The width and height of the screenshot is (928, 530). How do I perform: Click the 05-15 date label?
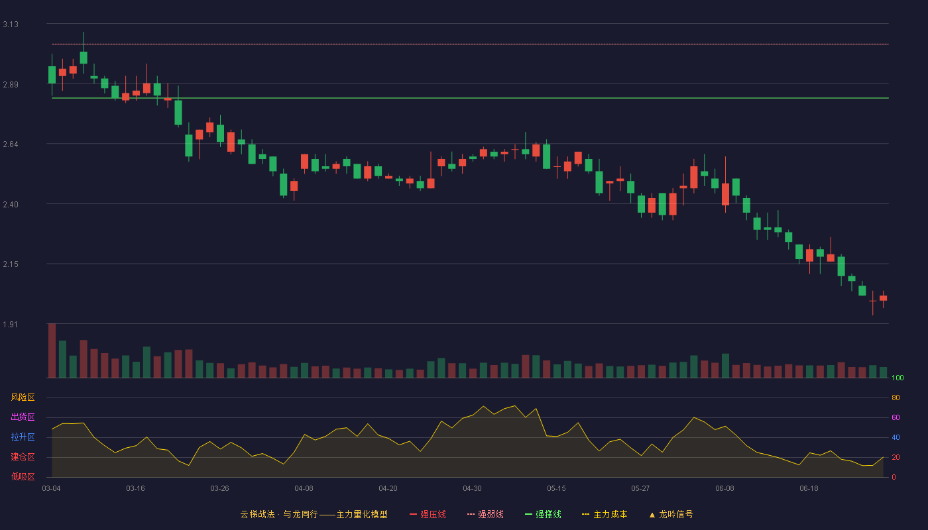[556, 488]
